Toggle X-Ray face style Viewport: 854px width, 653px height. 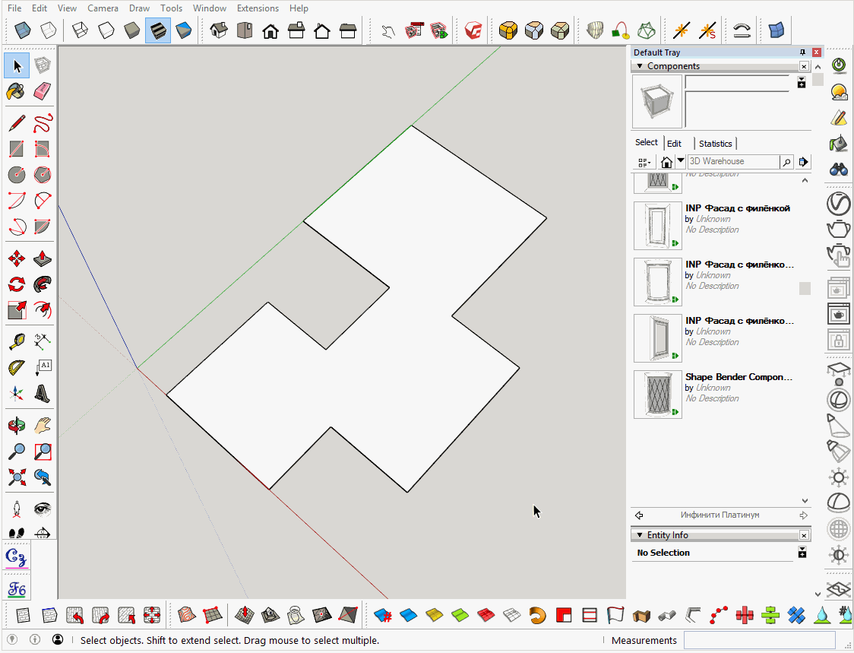coord(24,30)
